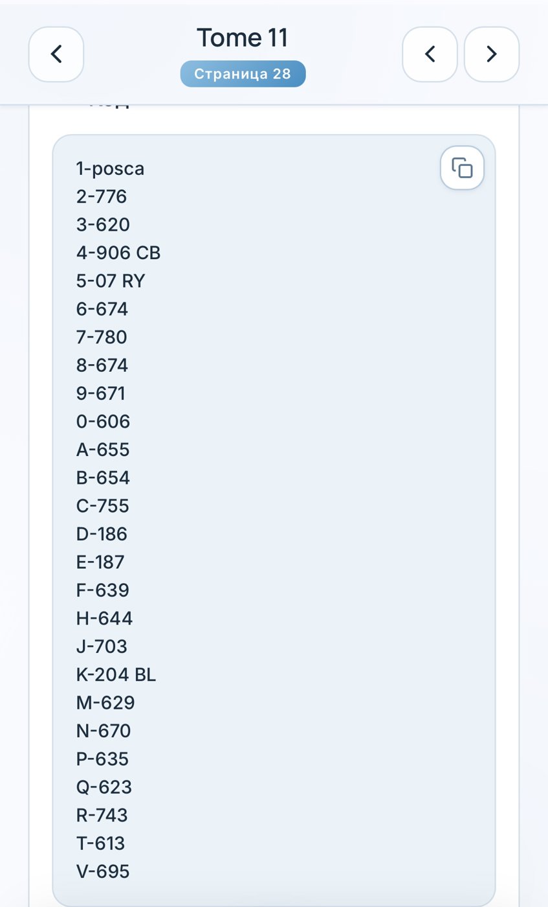The height and width of the screenshot is (907, 548).
Task: Click the M-629 entry
Action: click(105, 703)
